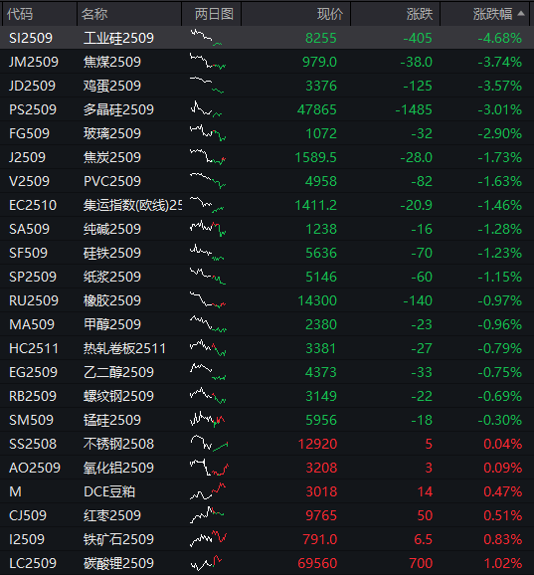This screenshot has width=534, height=575.
Task: Click the name 螺纹钢2509
Action: tap(118, 396)
